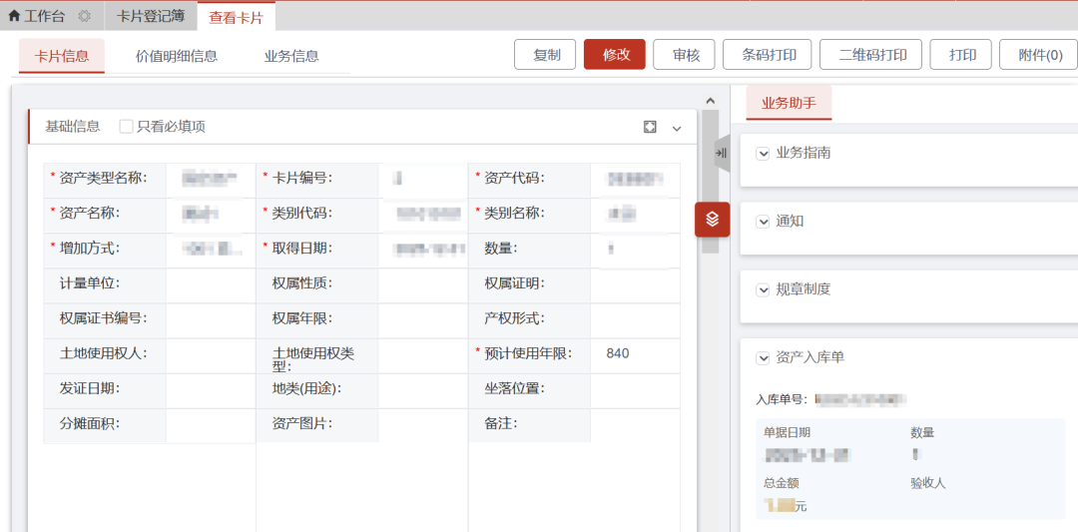Collapse the 基础信息 section chevron
The height and width of the screenshot is (532, 1078).
click(677, 128)
